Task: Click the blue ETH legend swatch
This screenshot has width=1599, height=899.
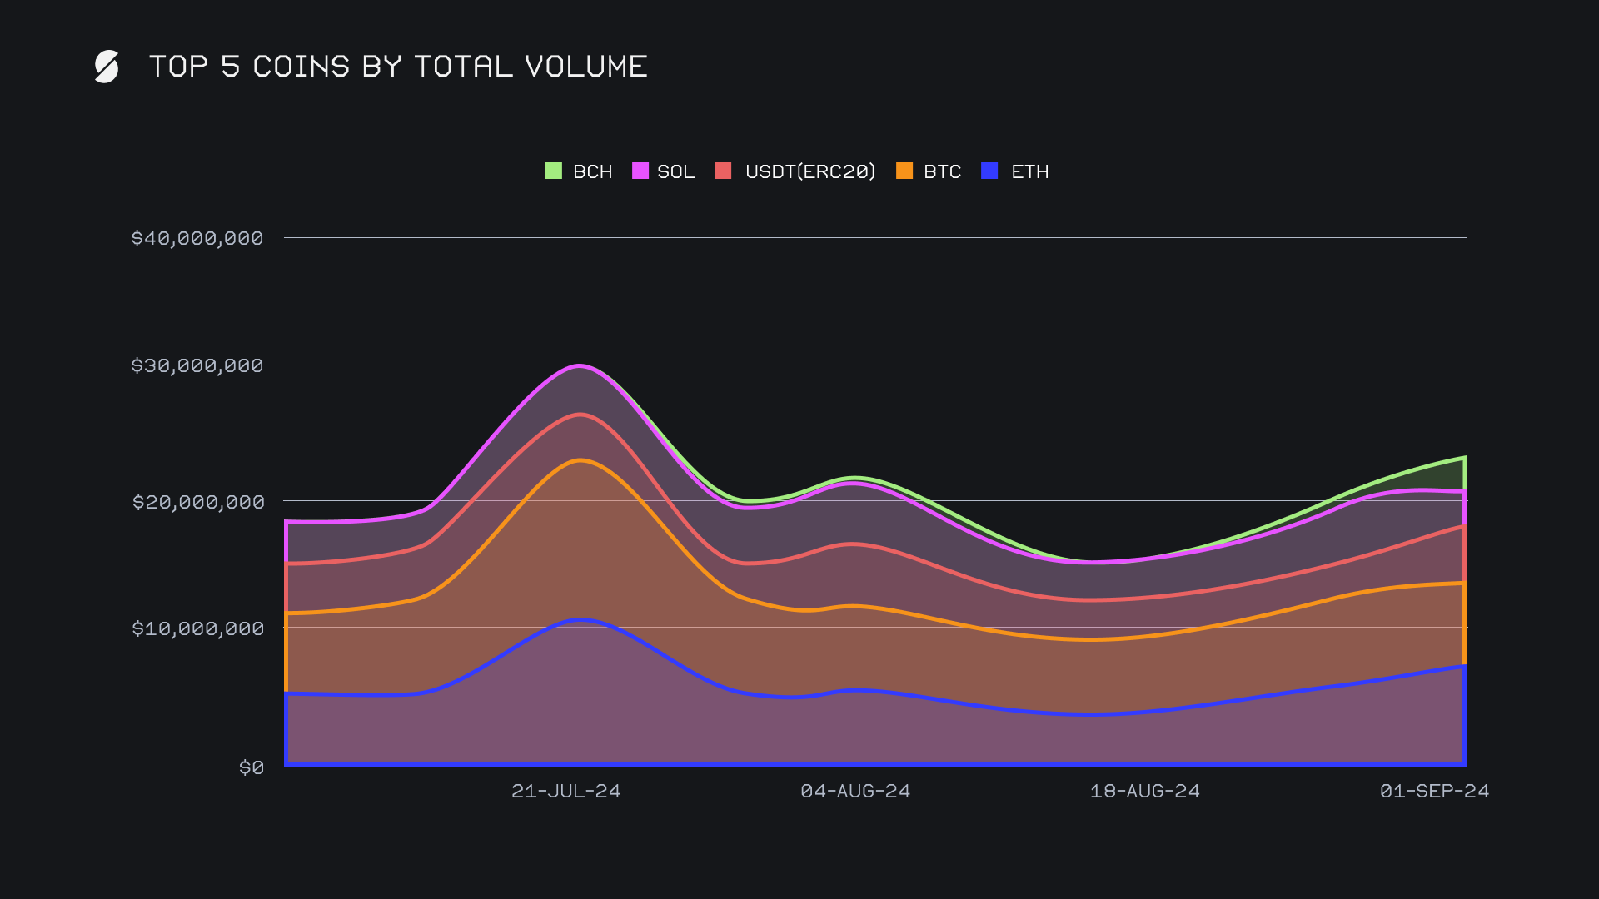Action: pyautogui.click(x=989, y=171)
